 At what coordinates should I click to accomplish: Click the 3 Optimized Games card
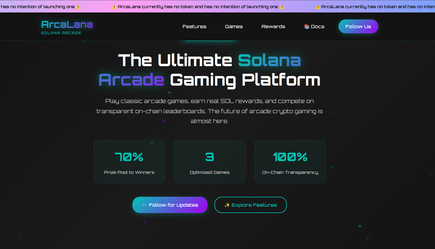210,162
